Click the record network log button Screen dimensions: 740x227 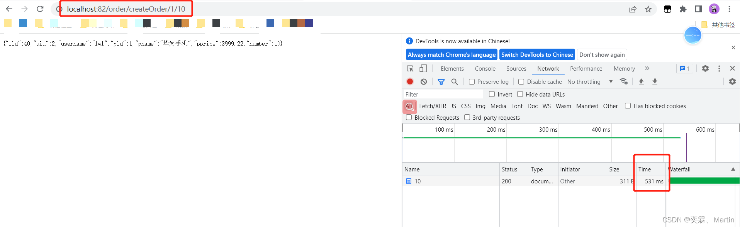coord(410,81)
